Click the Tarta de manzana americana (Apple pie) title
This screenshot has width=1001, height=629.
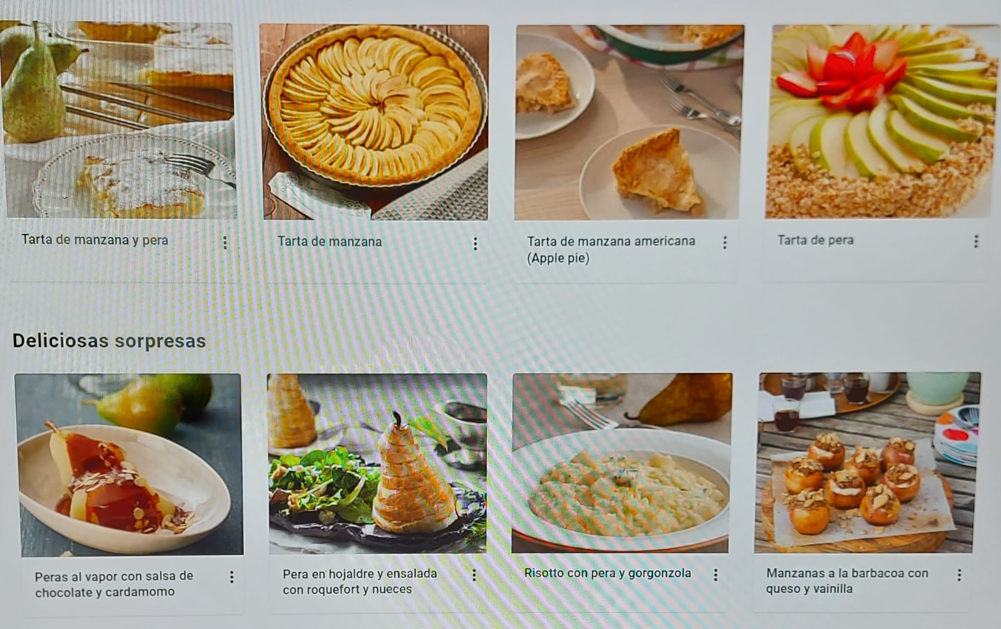tap(610, 249)
